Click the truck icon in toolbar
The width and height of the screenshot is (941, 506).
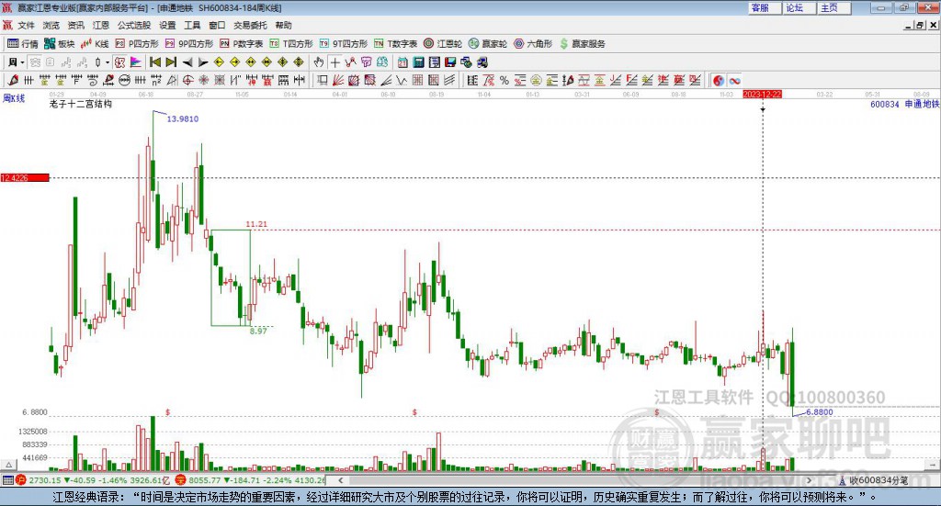[x=482, y=62]
